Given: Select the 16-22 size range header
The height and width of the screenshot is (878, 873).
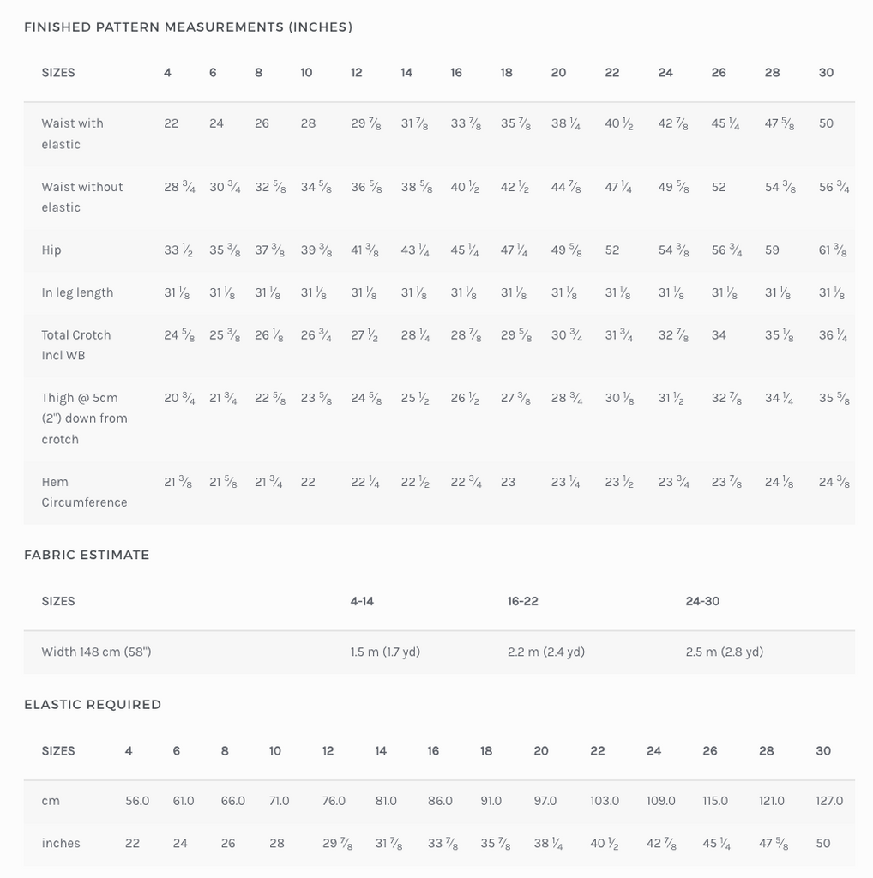Looking at the screenshot, I should click(523, 602).
